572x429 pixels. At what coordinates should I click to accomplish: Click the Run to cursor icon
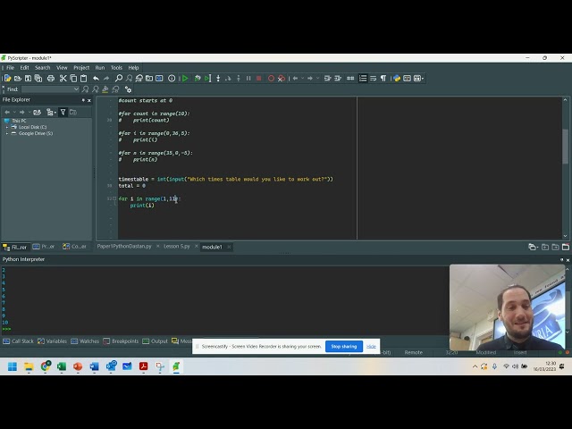coord(207,78)
